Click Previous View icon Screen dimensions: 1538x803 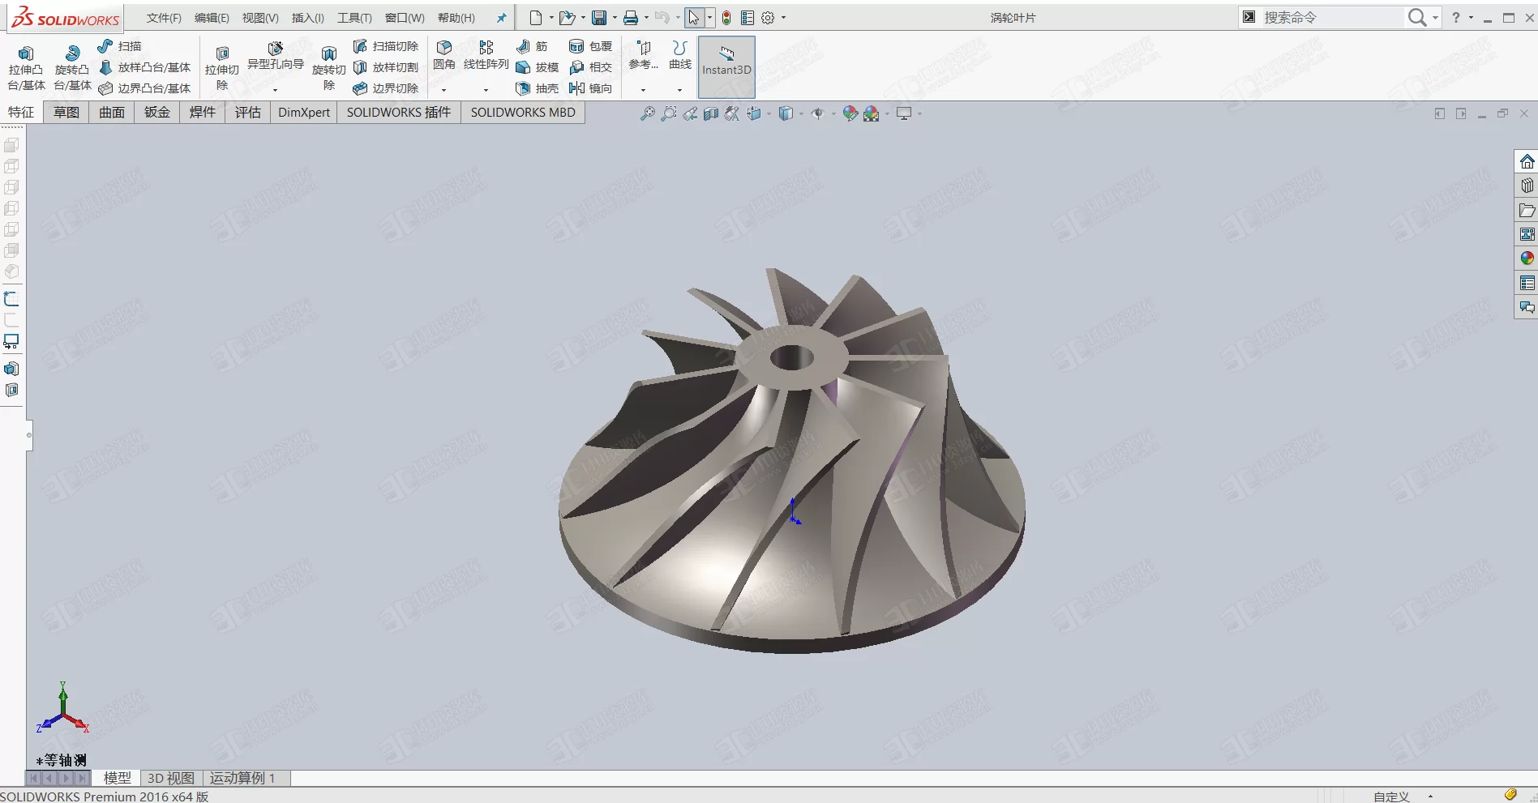coord(690,113)
